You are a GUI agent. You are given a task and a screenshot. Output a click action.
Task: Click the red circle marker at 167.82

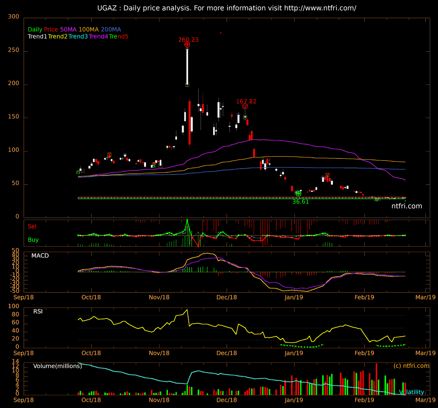(x=245, y=106)
